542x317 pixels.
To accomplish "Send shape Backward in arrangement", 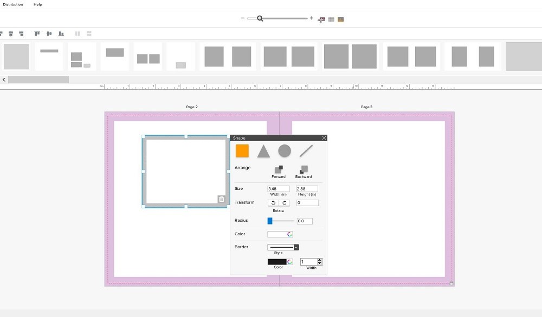I will click(x=304, y=170).
